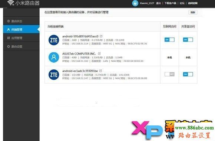Click the Xiaomi router WiFi logo
This screenshot has height=141, width=215.
(11, 3)
